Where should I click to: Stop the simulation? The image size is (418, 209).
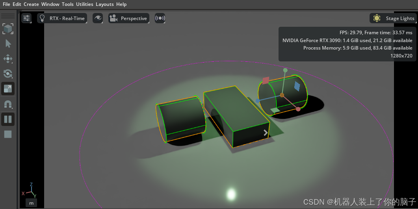click(8, 134)
